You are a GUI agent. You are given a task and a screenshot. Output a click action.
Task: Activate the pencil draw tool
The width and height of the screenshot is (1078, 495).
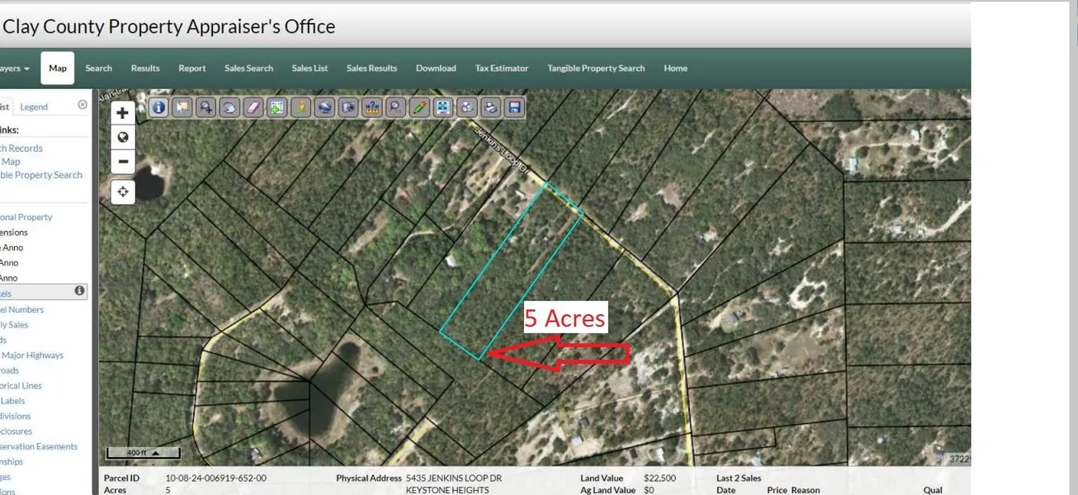pos(419,107)
